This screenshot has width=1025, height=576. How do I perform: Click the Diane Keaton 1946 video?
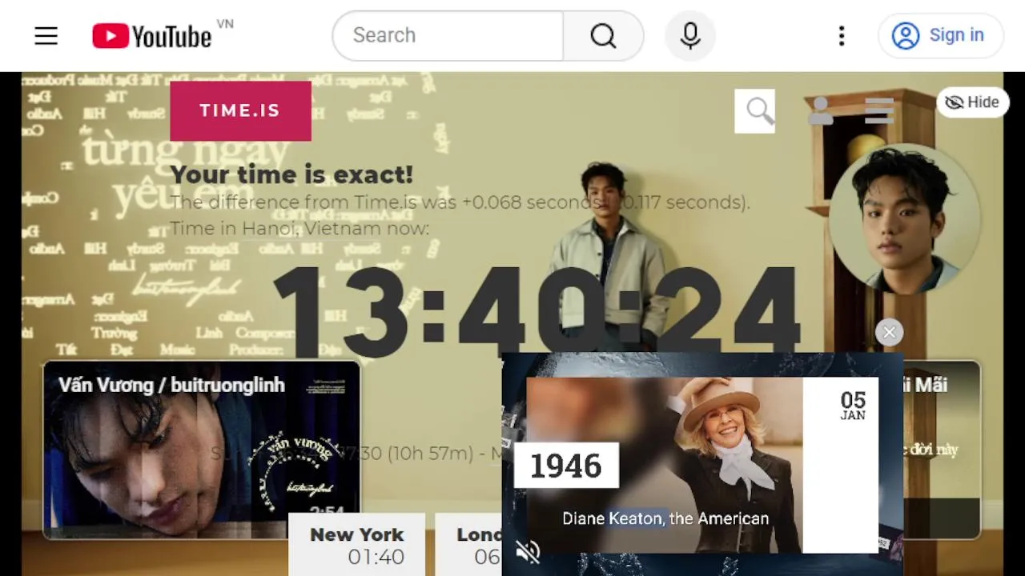click(x=702, y=464)
